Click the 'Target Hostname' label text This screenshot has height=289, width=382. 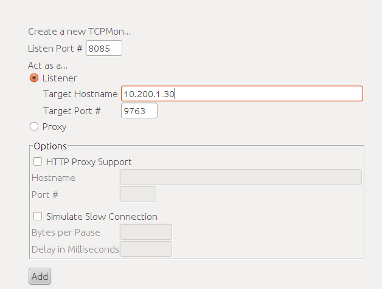tap(80, 94)
